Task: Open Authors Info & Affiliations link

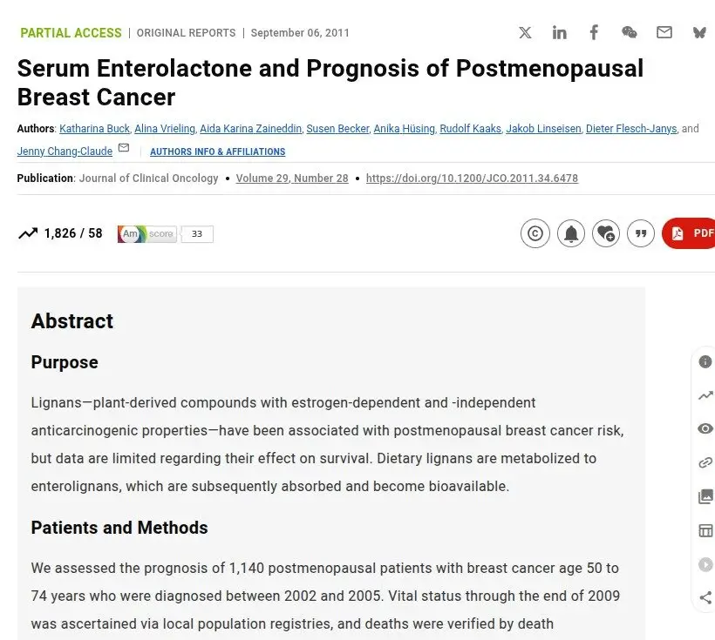Action: coord(217,152)
